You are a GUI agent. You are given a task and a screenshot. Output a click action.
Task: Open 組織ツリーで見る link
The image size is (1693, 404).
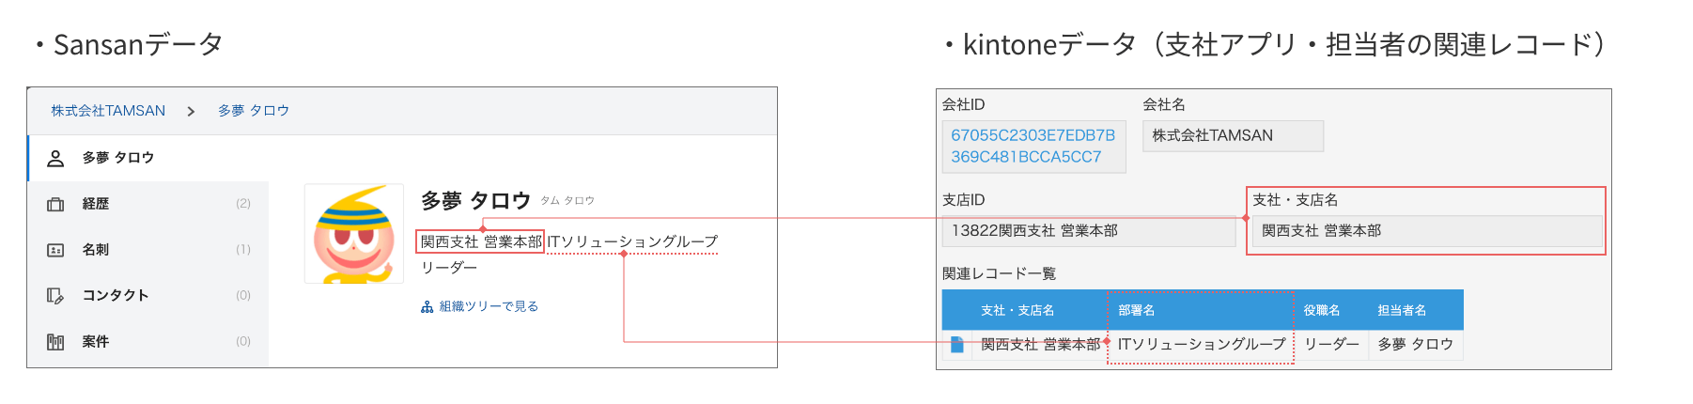coord(489,306)
